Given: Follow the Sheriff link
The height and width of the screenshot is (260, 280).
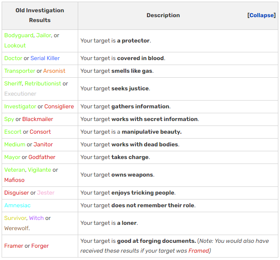Looking at the screenshot, I should point(13,83).
